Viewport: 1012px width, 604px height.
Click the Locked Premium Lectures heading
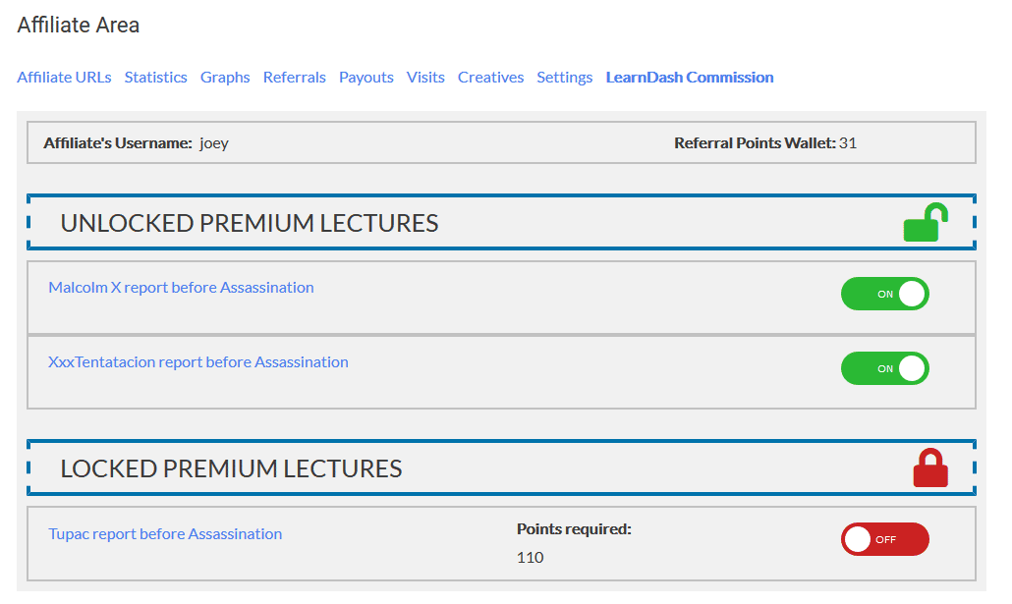[x=231, y=468]
